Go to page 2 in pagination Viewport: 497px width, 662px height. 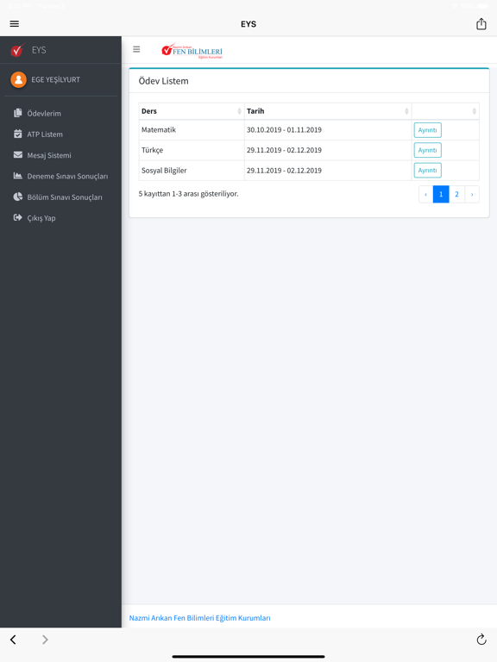pyautogui.click(x=456, y=194)
